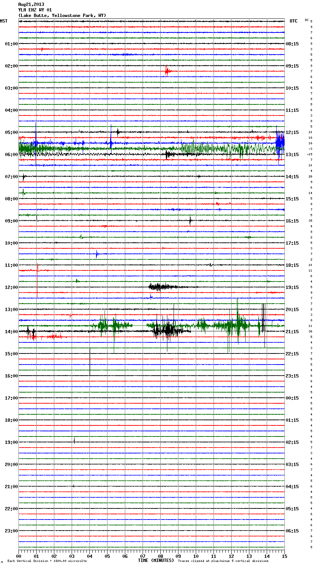The width and height of the screenshot is (314, 566).
Task: Click the '04:00' MST time label
Action: click(11, 110)
